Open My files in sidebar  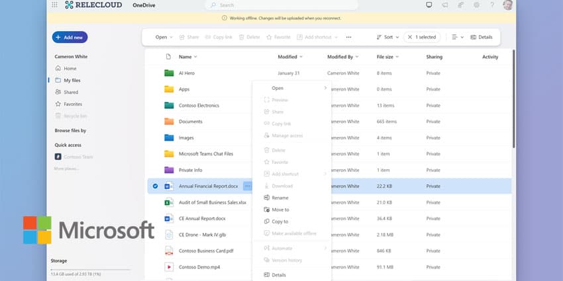click(68, 80)
